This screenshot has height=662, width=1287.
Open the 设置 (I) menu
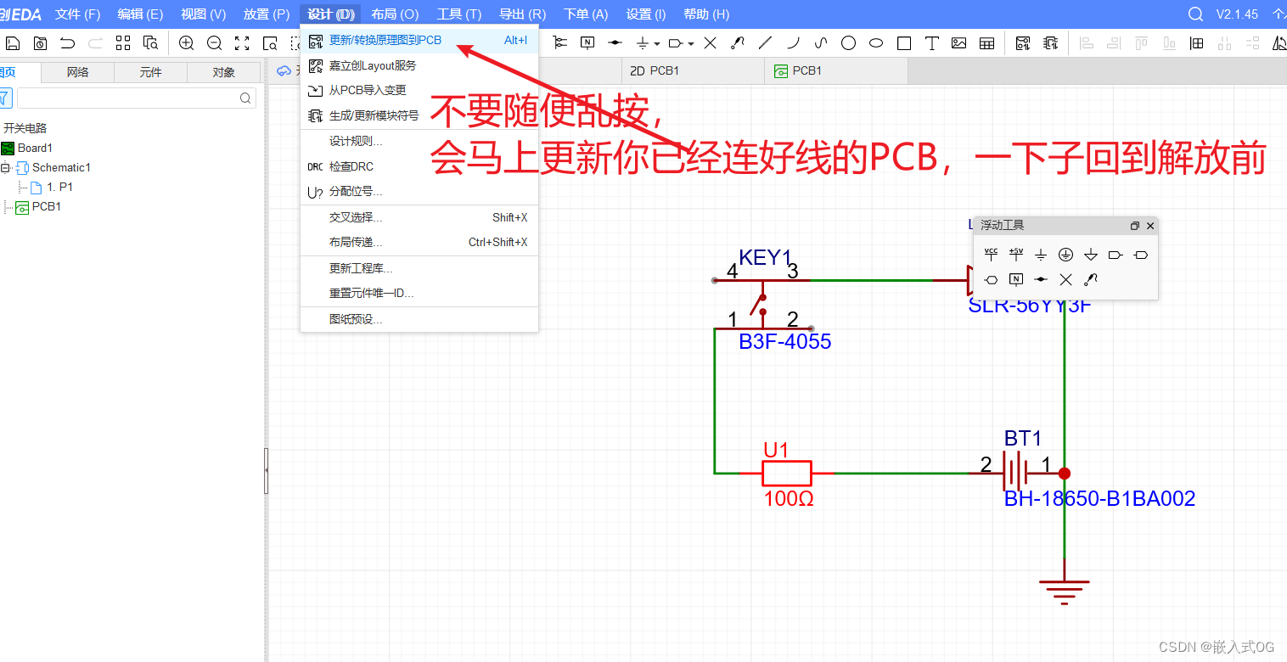click(x=646, y=14)
